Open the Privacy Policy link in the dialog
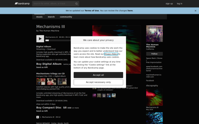The width and height of the screenshot is (199, 124). pos(111,54)
